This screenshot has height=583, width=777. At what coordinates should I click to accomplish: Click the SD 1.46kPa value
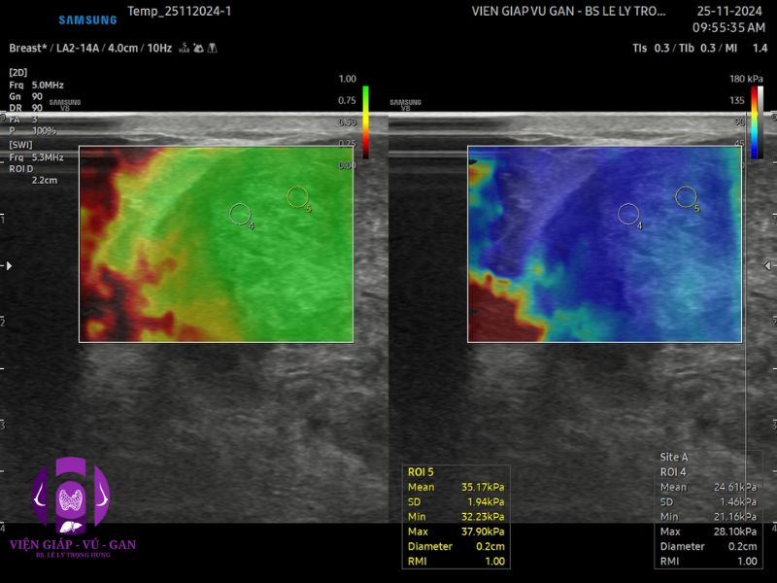point(738,501)
